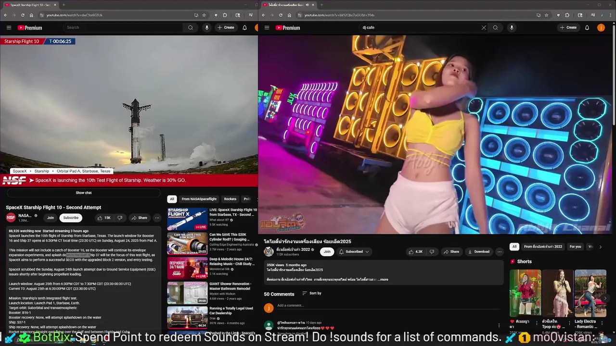Image resolution: width=616 pixels, height=346 pixels.
Task: Clear the 'dj cafe' search text
Action: (484, 27)
